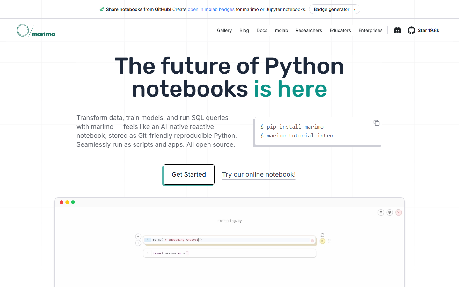Viewport: 459px width, 287px height.
Task: Click the cell drag handle dots
Action: tap(329, 241)
